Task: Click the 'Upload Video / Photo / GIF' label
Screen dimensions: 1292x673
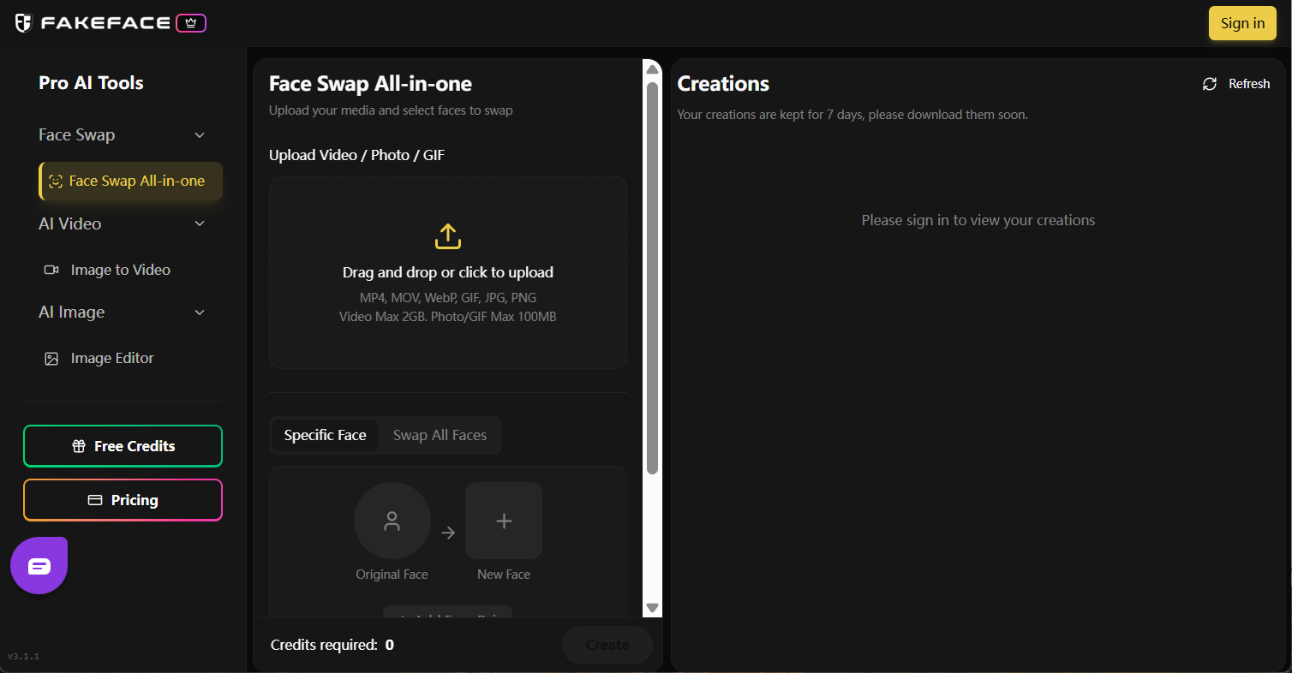Action: click(x=356, y=155)
